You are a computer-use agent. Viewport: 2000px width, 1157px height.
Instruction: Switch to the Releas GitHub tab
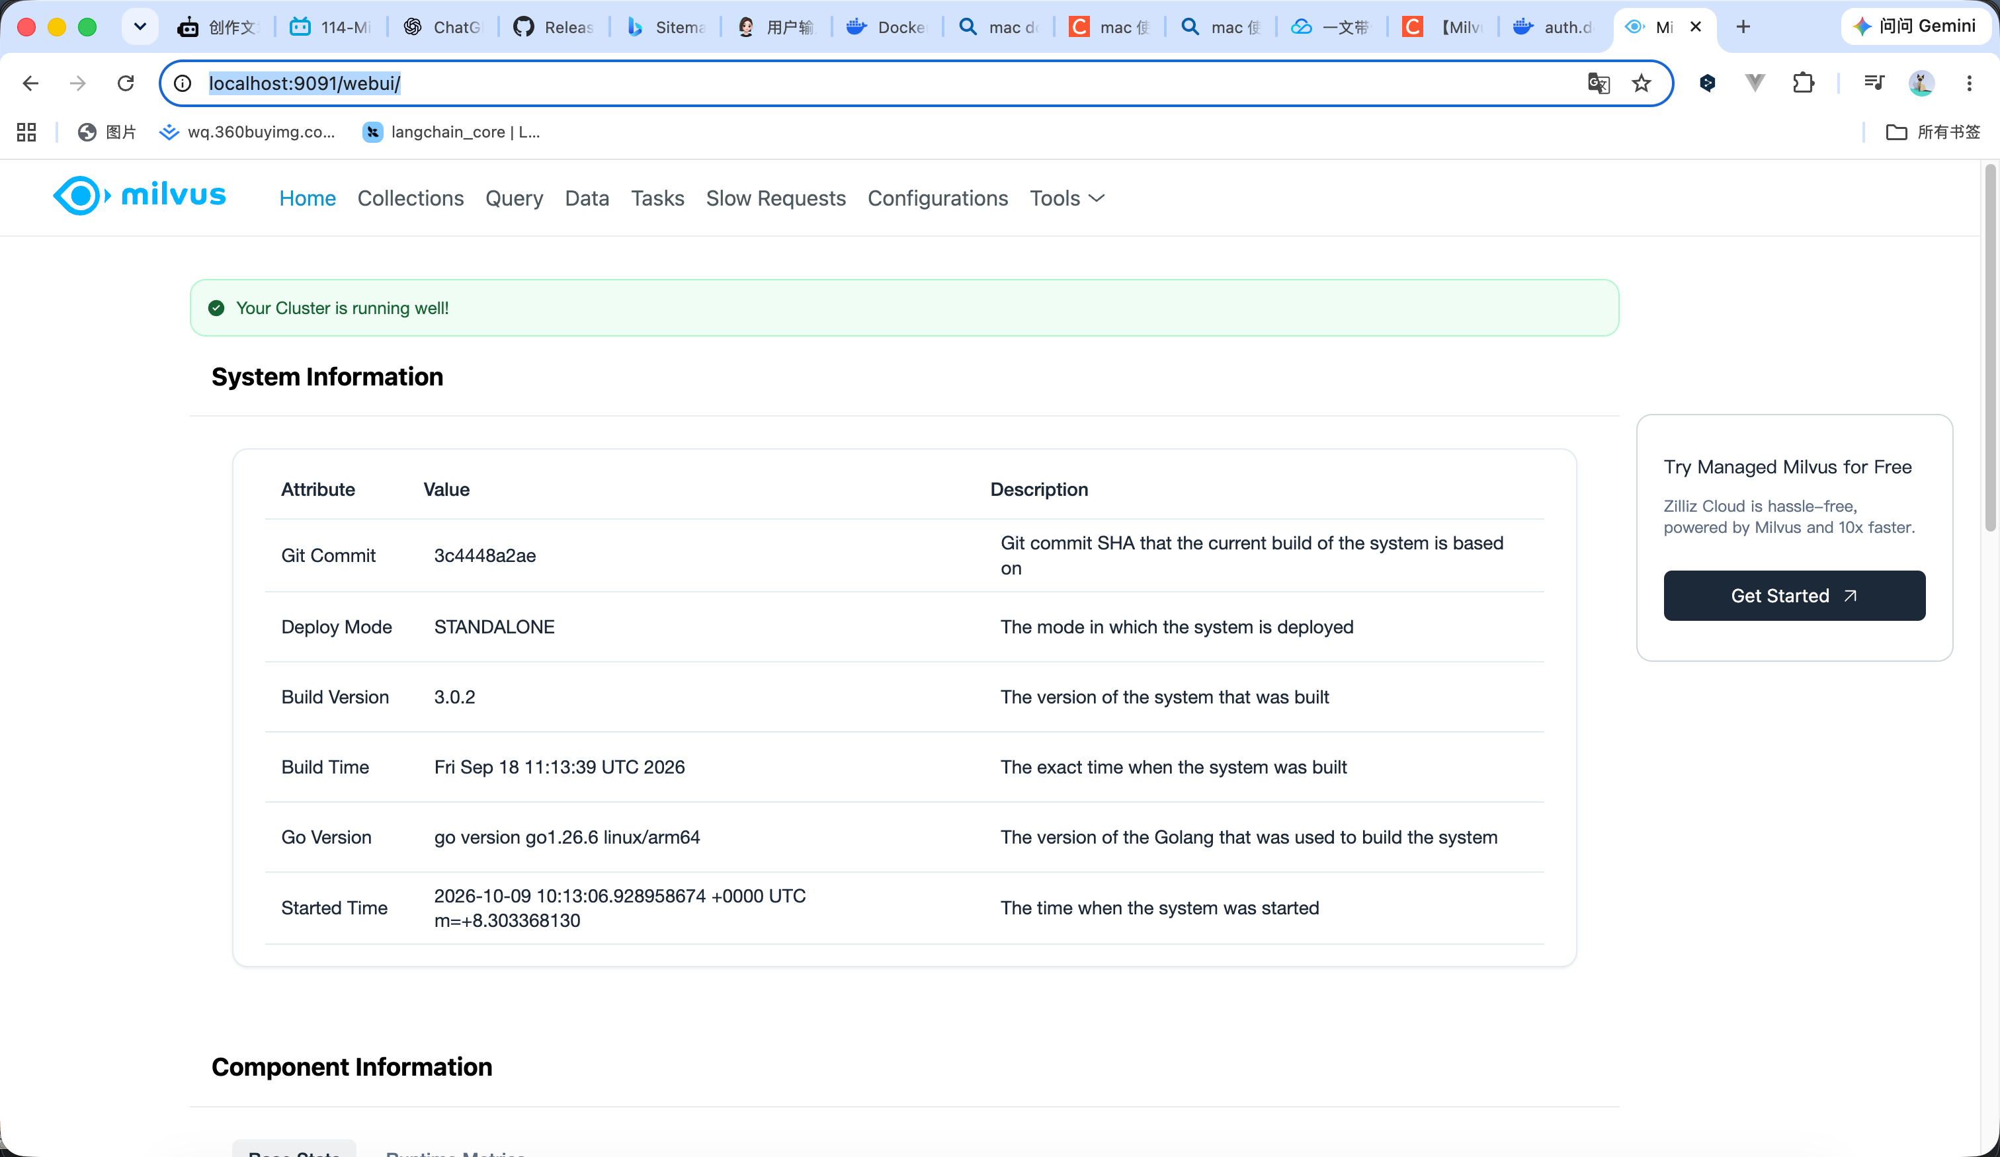pos(555,27)
